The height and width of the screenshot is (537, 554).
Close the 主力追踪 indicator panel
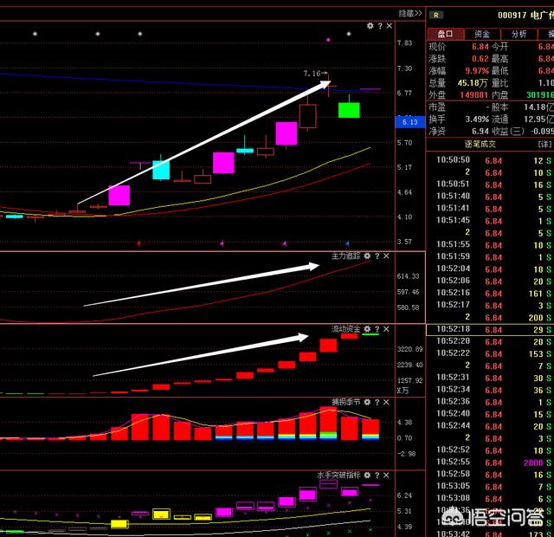387,256
